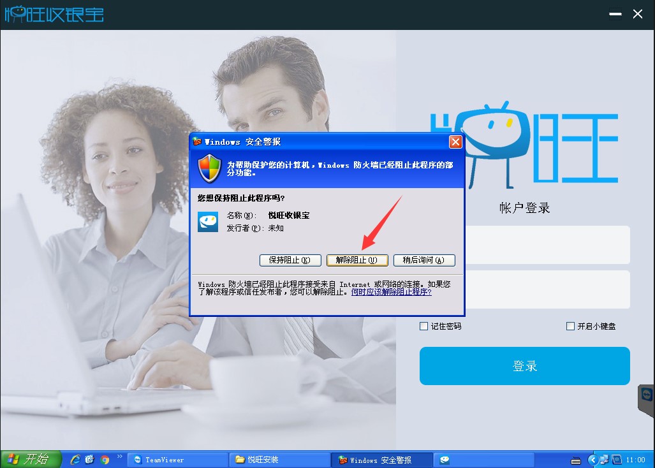This screenshot has width=655, height=468.
Task: Click the second quick launch browser icon
Action: click(90, 460)
